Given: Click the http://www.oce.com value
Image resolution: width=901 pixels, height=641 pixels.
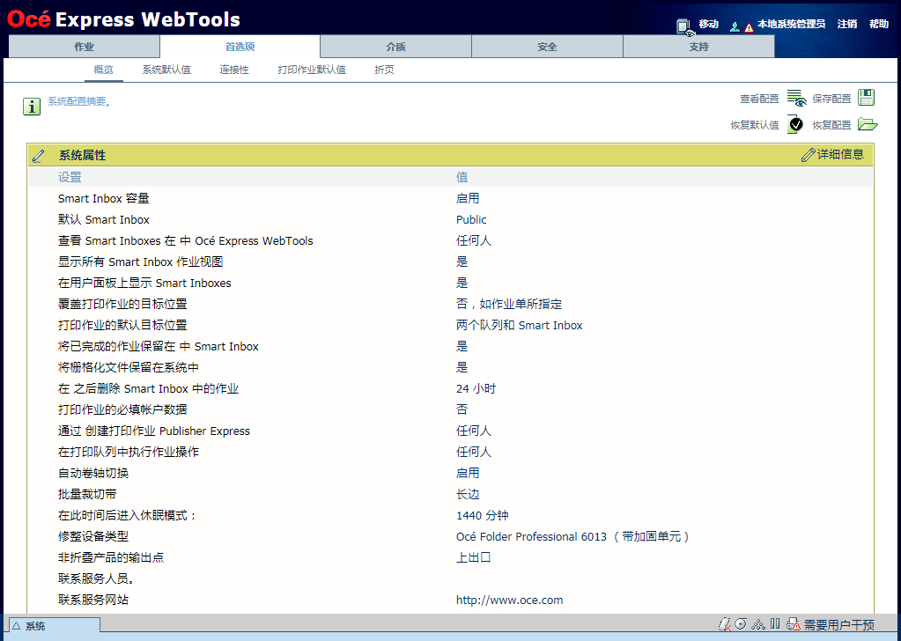Looking at the screenshot, I should [510, 600].
